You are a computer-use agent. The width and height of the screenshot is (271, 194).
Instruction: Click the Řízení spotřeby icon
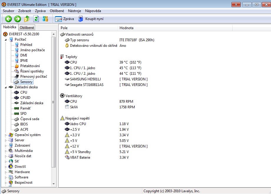(16, 71)
